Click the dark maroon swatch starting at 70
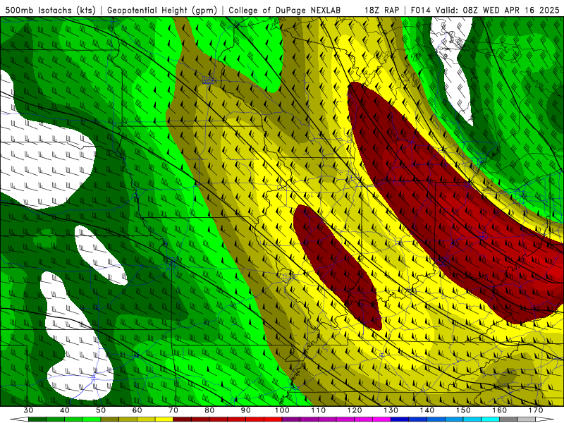 click(x=183, y=419)
